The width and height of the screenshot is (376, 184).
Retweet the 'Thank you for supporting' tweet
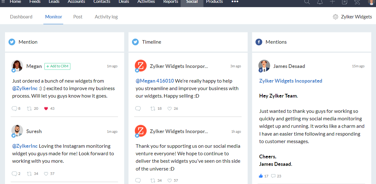(x=153, y=181)
